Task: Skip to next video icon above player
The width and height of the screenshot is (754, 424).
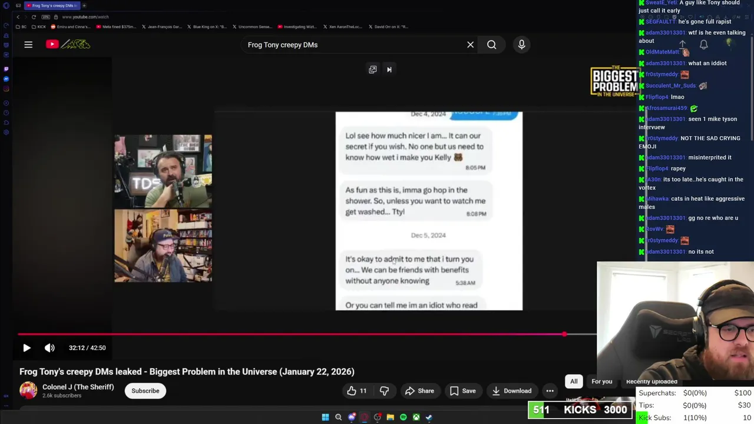Action: (x=389, y=69)
